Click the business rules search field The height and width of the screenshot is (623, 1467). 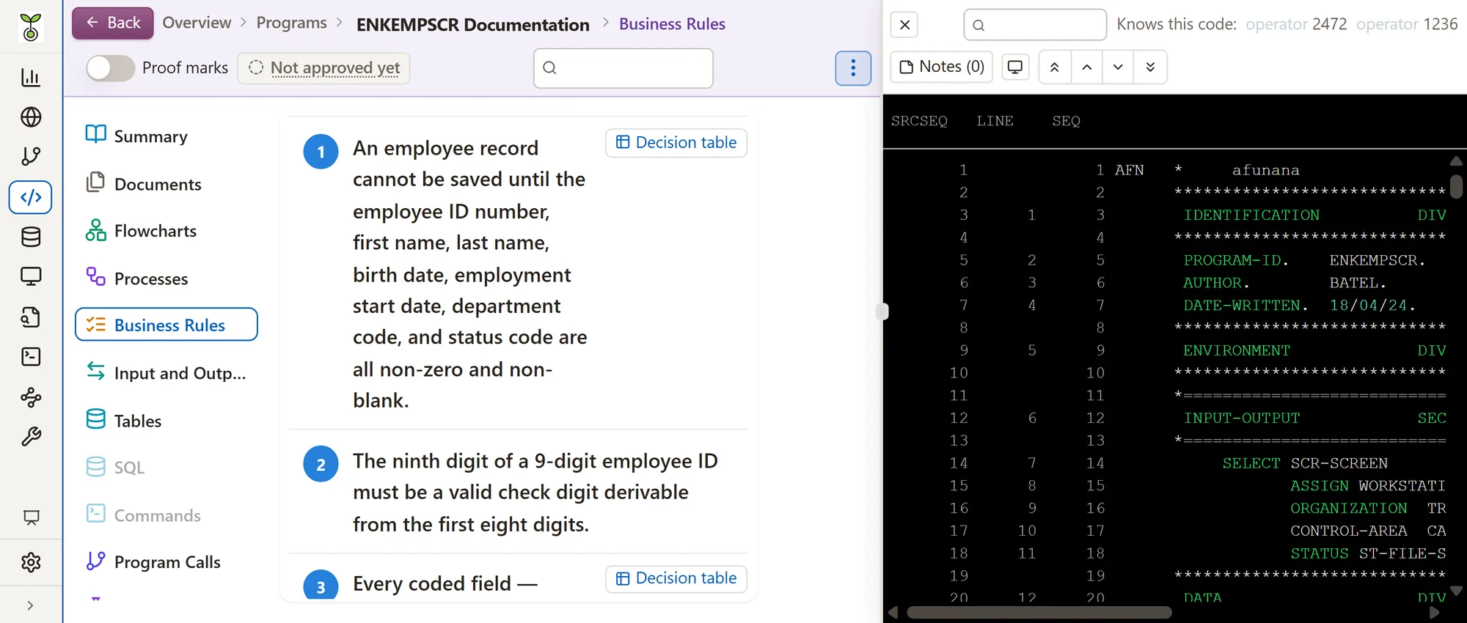click(x=623, y=68)
